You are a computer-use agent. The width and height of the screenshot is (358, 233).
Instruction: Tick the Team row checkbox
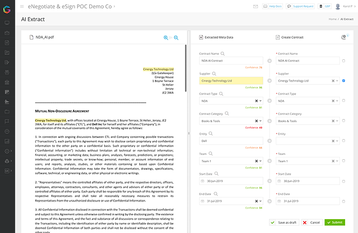(344, 161)
